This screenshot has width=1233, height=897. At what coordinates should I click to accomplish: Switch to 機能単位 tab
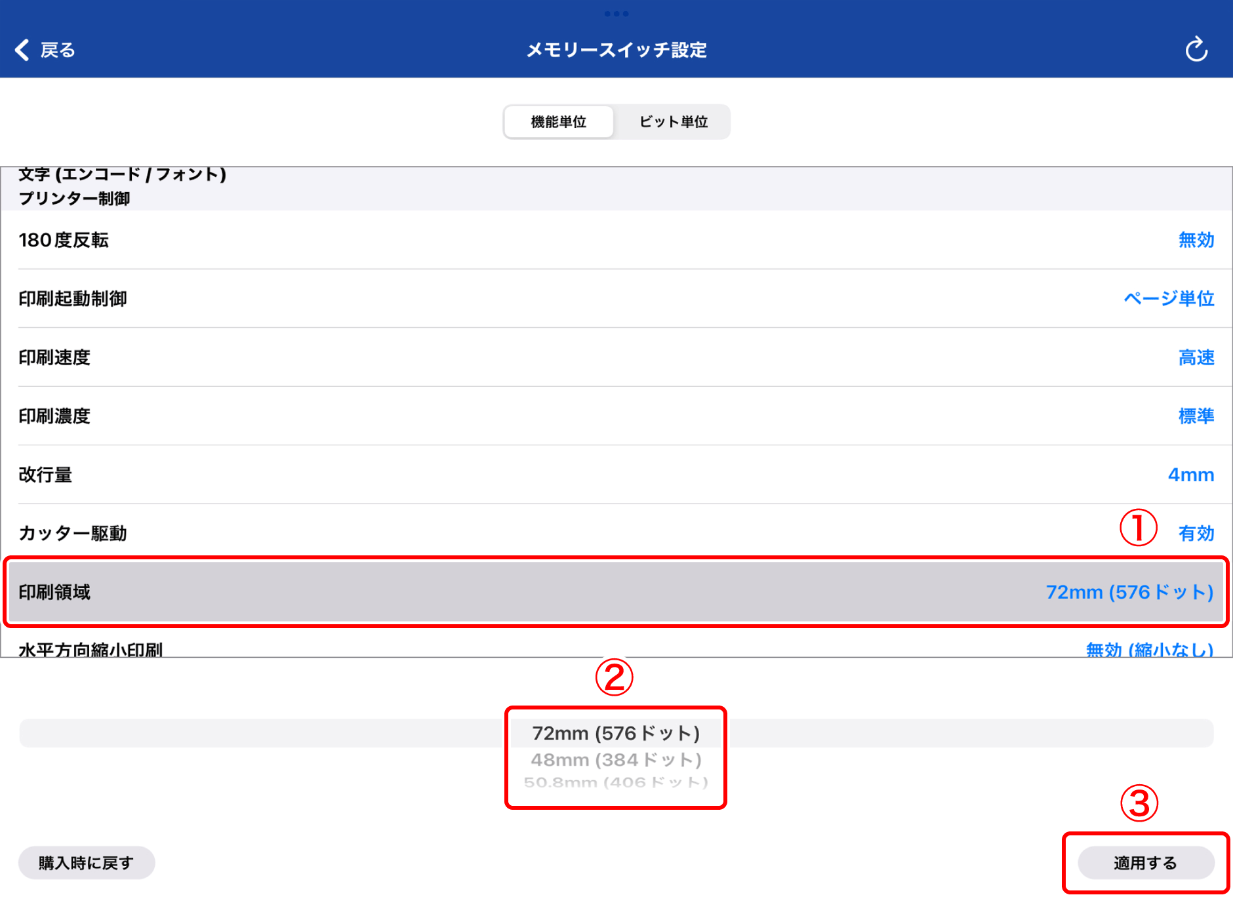[559, 122]
